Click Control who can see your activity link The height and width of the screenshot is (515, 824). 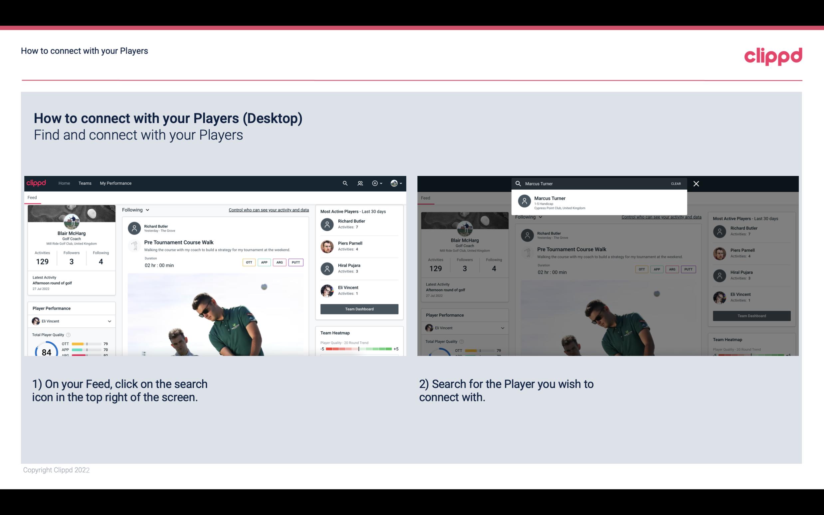(x=268, y=210)
